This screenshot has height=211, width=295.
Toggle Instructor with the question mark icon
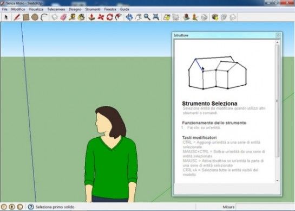(x=31, y=207)
